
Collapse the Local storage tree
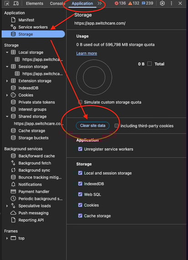[x=7, y=52]
